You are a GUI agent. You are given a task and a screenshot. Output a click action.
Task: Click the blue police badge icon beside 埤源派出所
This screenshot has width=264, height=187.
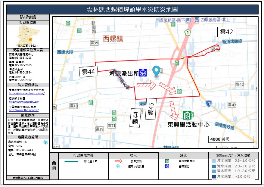click(143, 73)
